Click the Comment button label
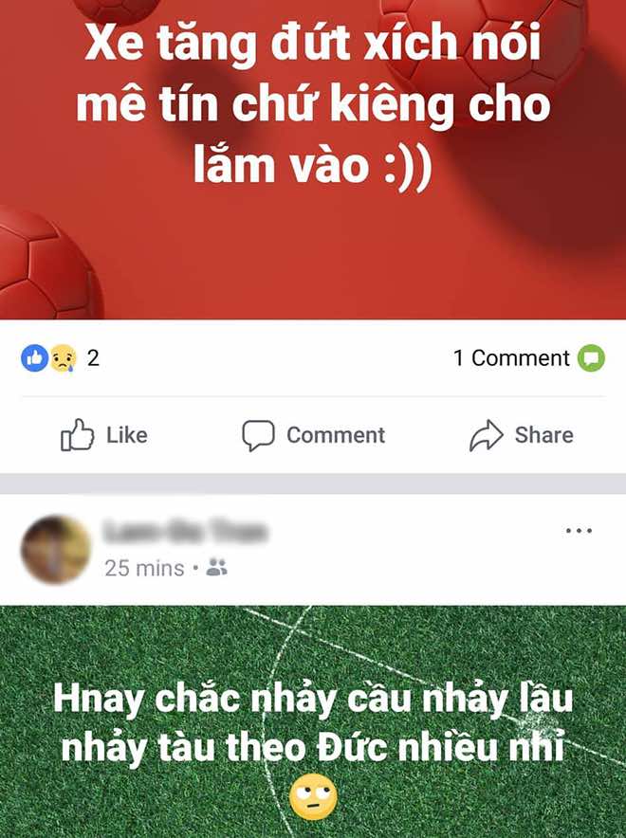 336,435
